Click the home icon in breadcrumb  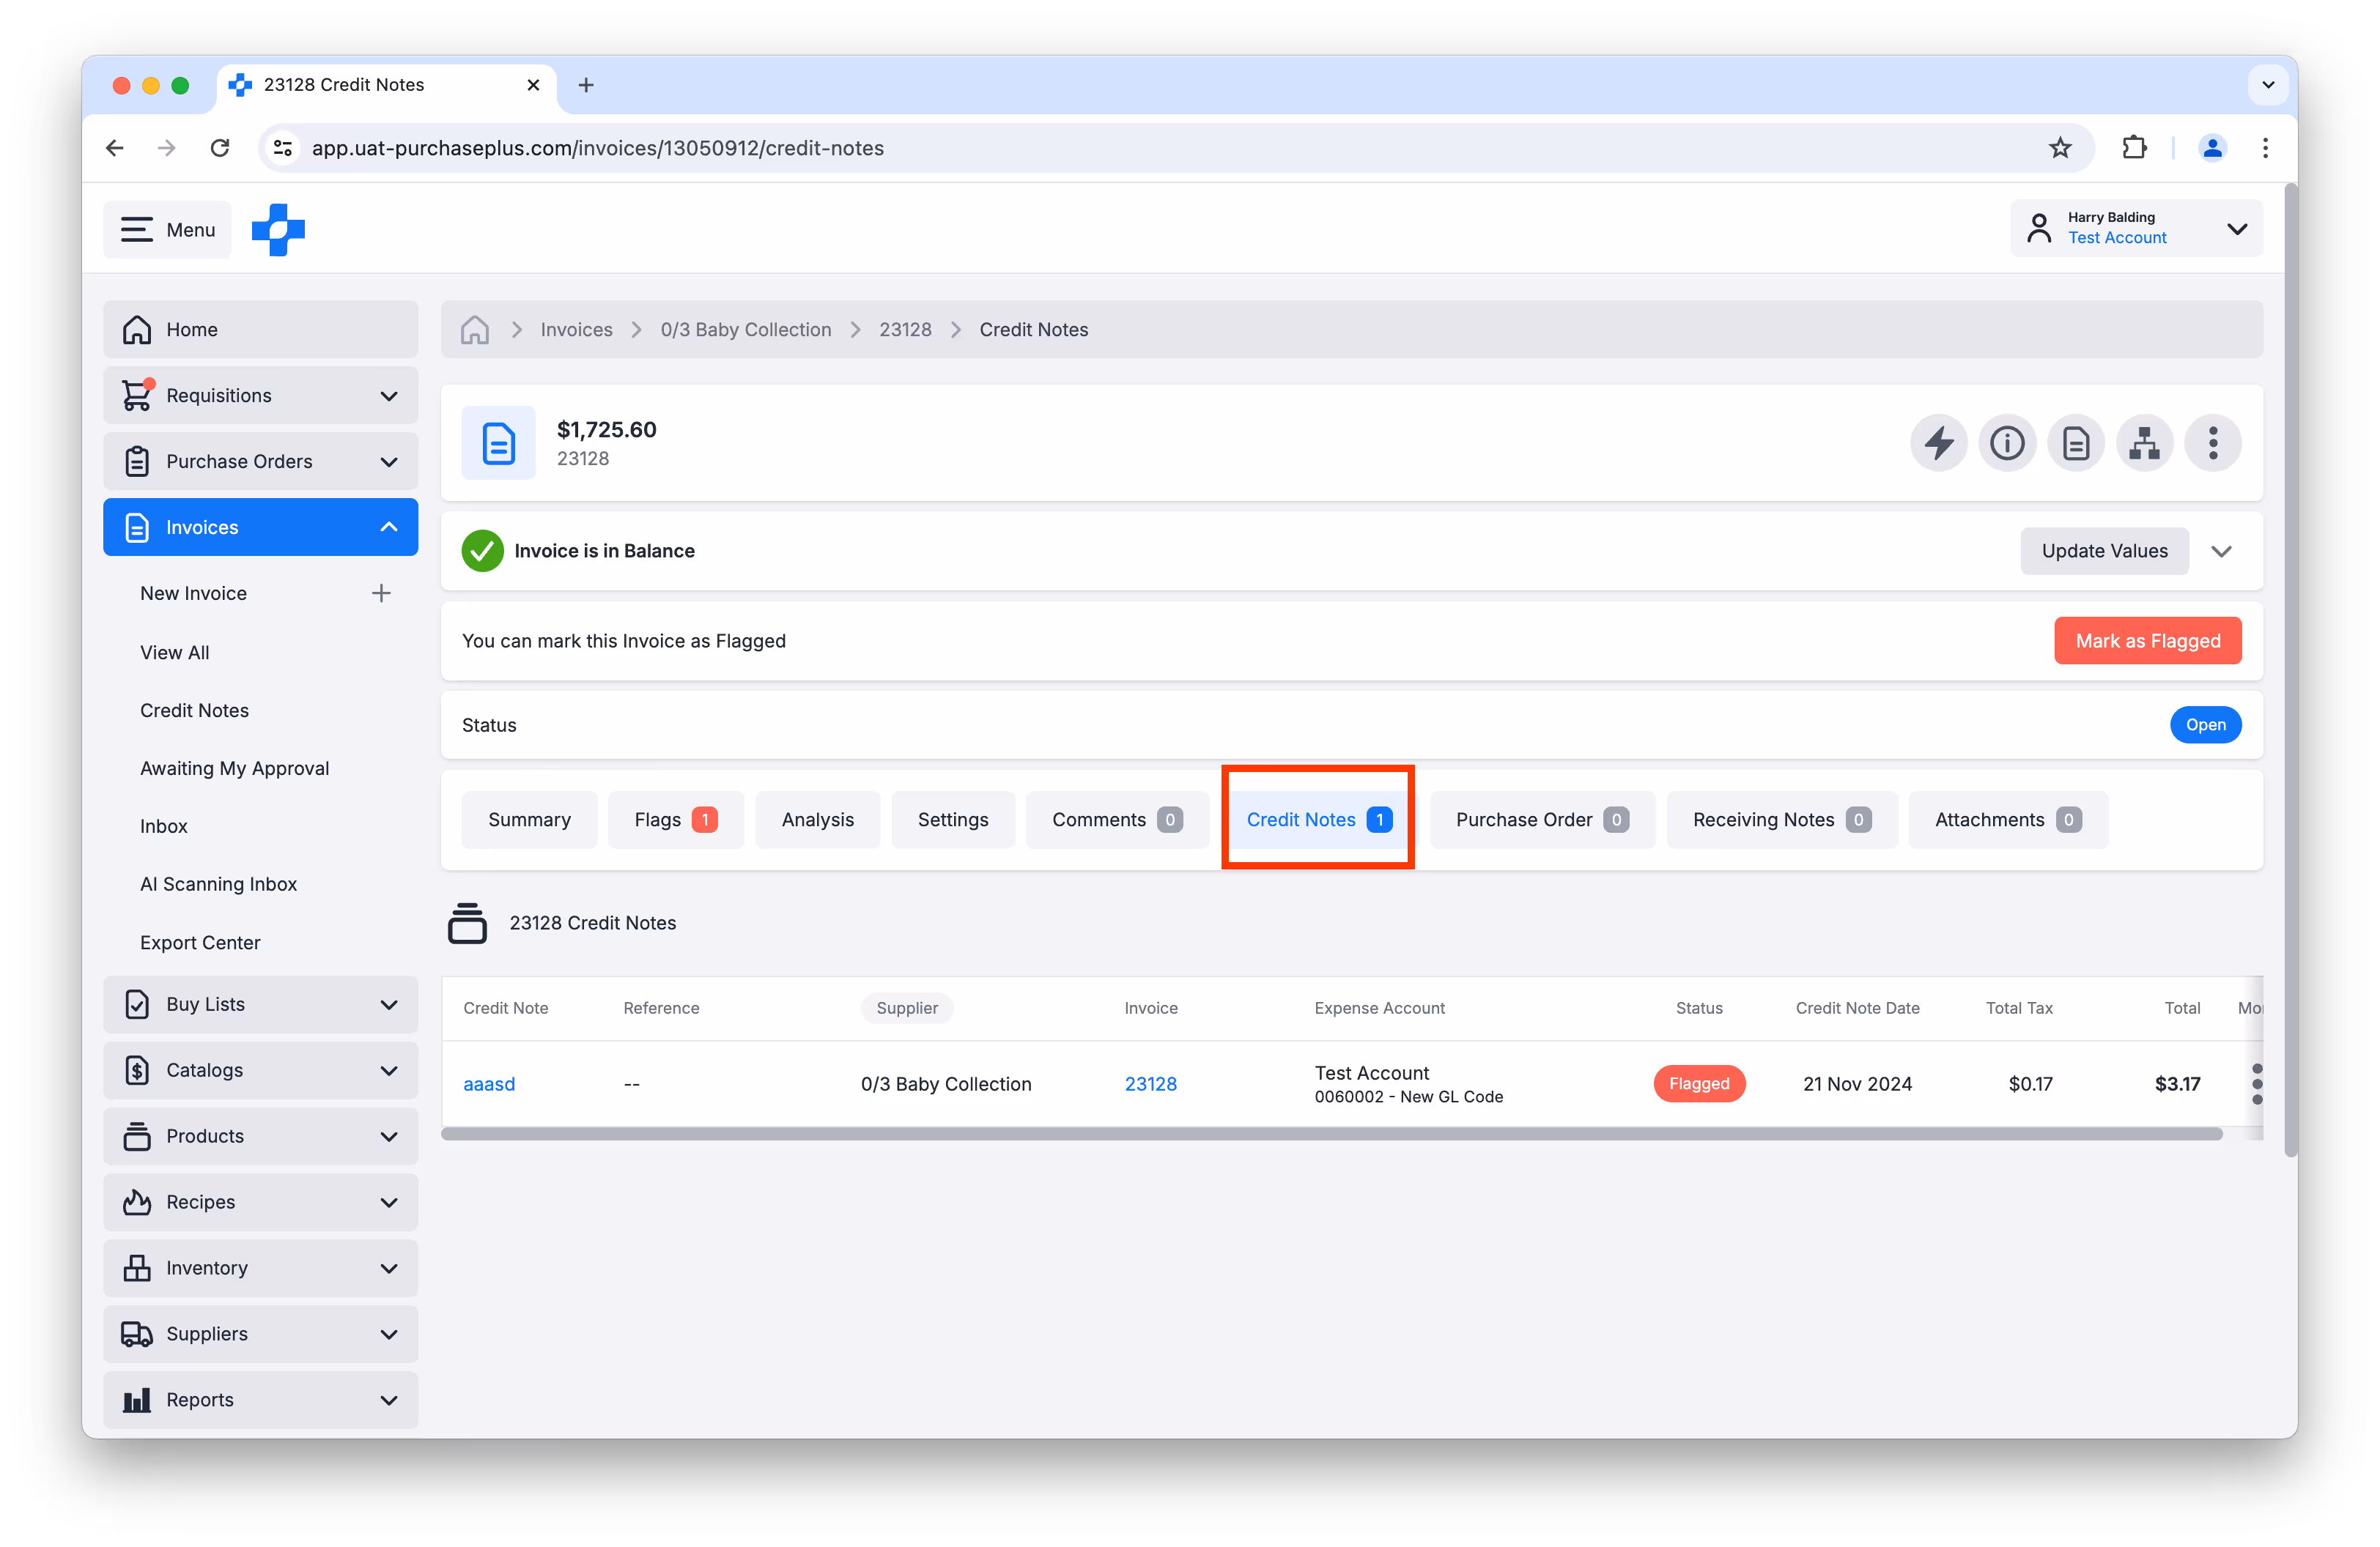[x=475, y=330]
